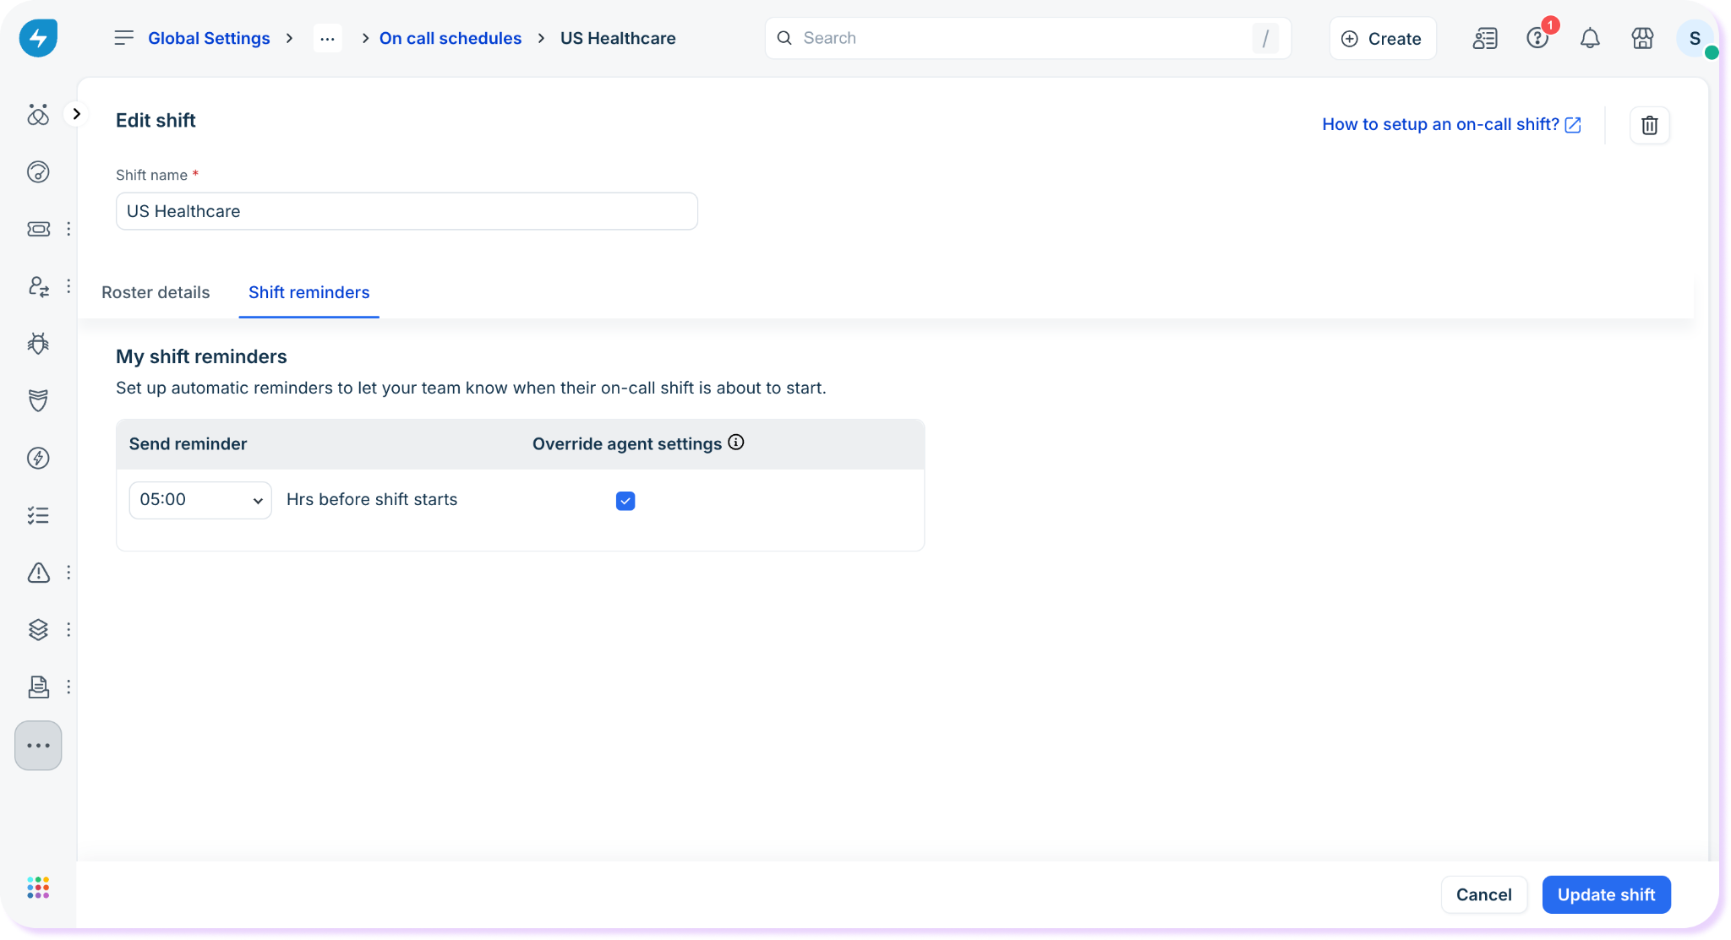This screenshot has width=1731, height=940.
Task: Switch to the Roster details tab
Action: 156,292
